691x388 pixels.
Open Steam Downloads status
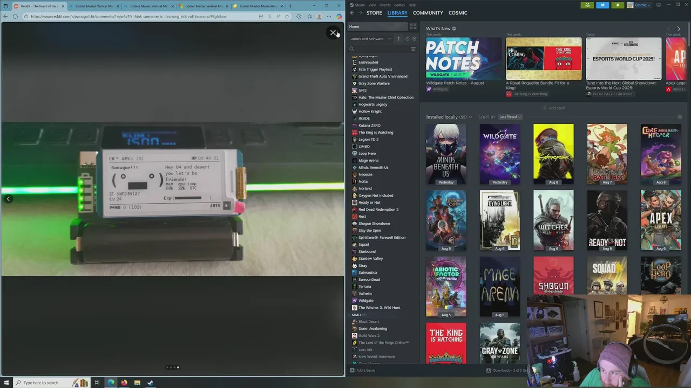(x=506, y=370)
